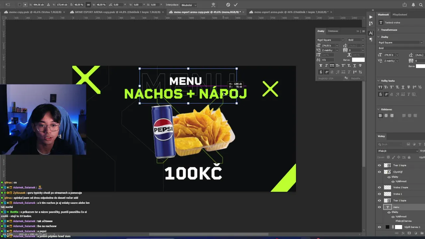Open the notifications bell icon

tap(413, 5)
